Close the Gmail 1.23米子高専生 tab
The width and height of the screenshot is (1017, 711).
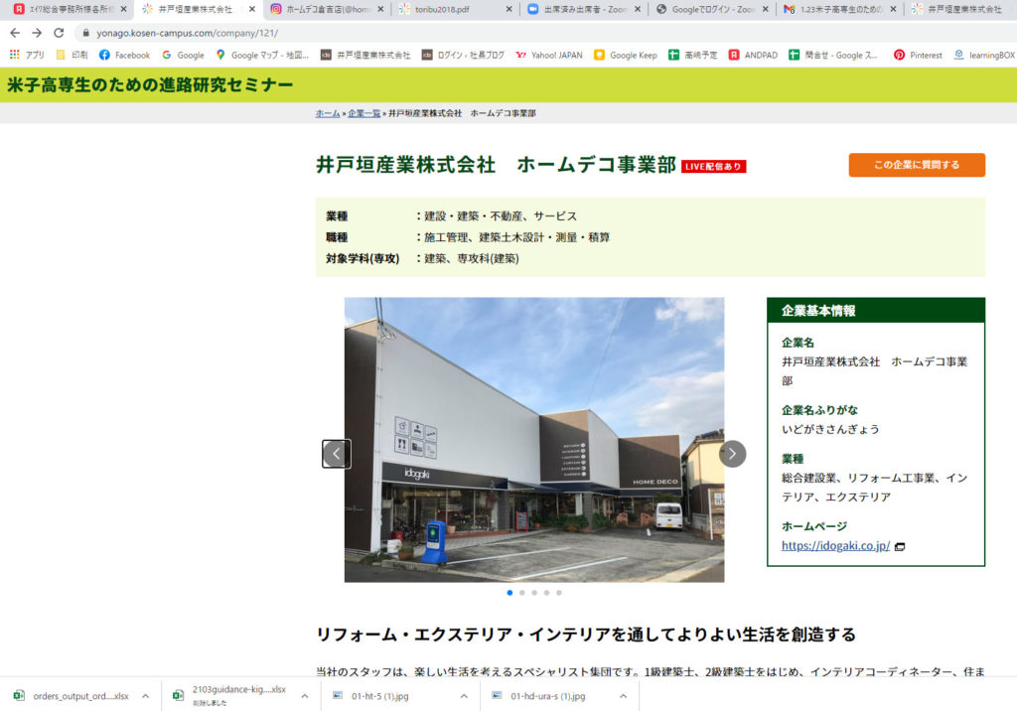click(894, 9)
